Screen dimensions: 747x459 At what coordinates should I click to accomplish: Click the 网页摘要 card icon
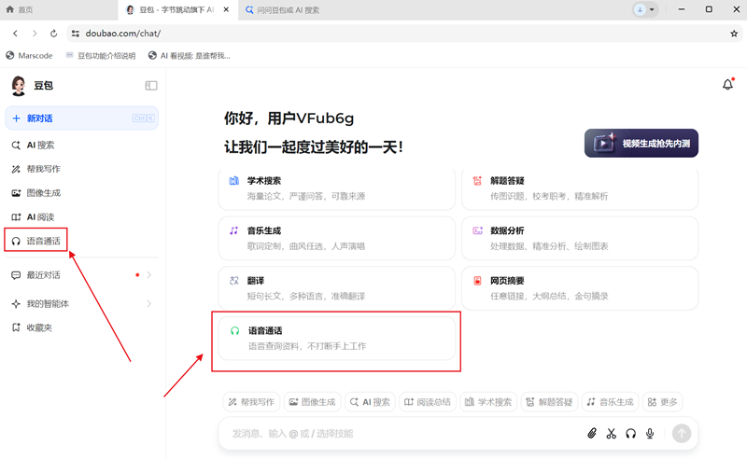point(477,281)
